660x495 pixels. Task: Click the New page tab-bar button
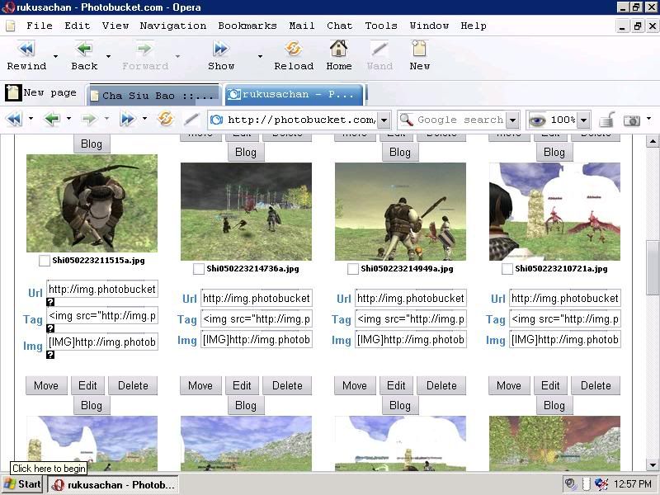pyautogui.click(x=41, y=92)
